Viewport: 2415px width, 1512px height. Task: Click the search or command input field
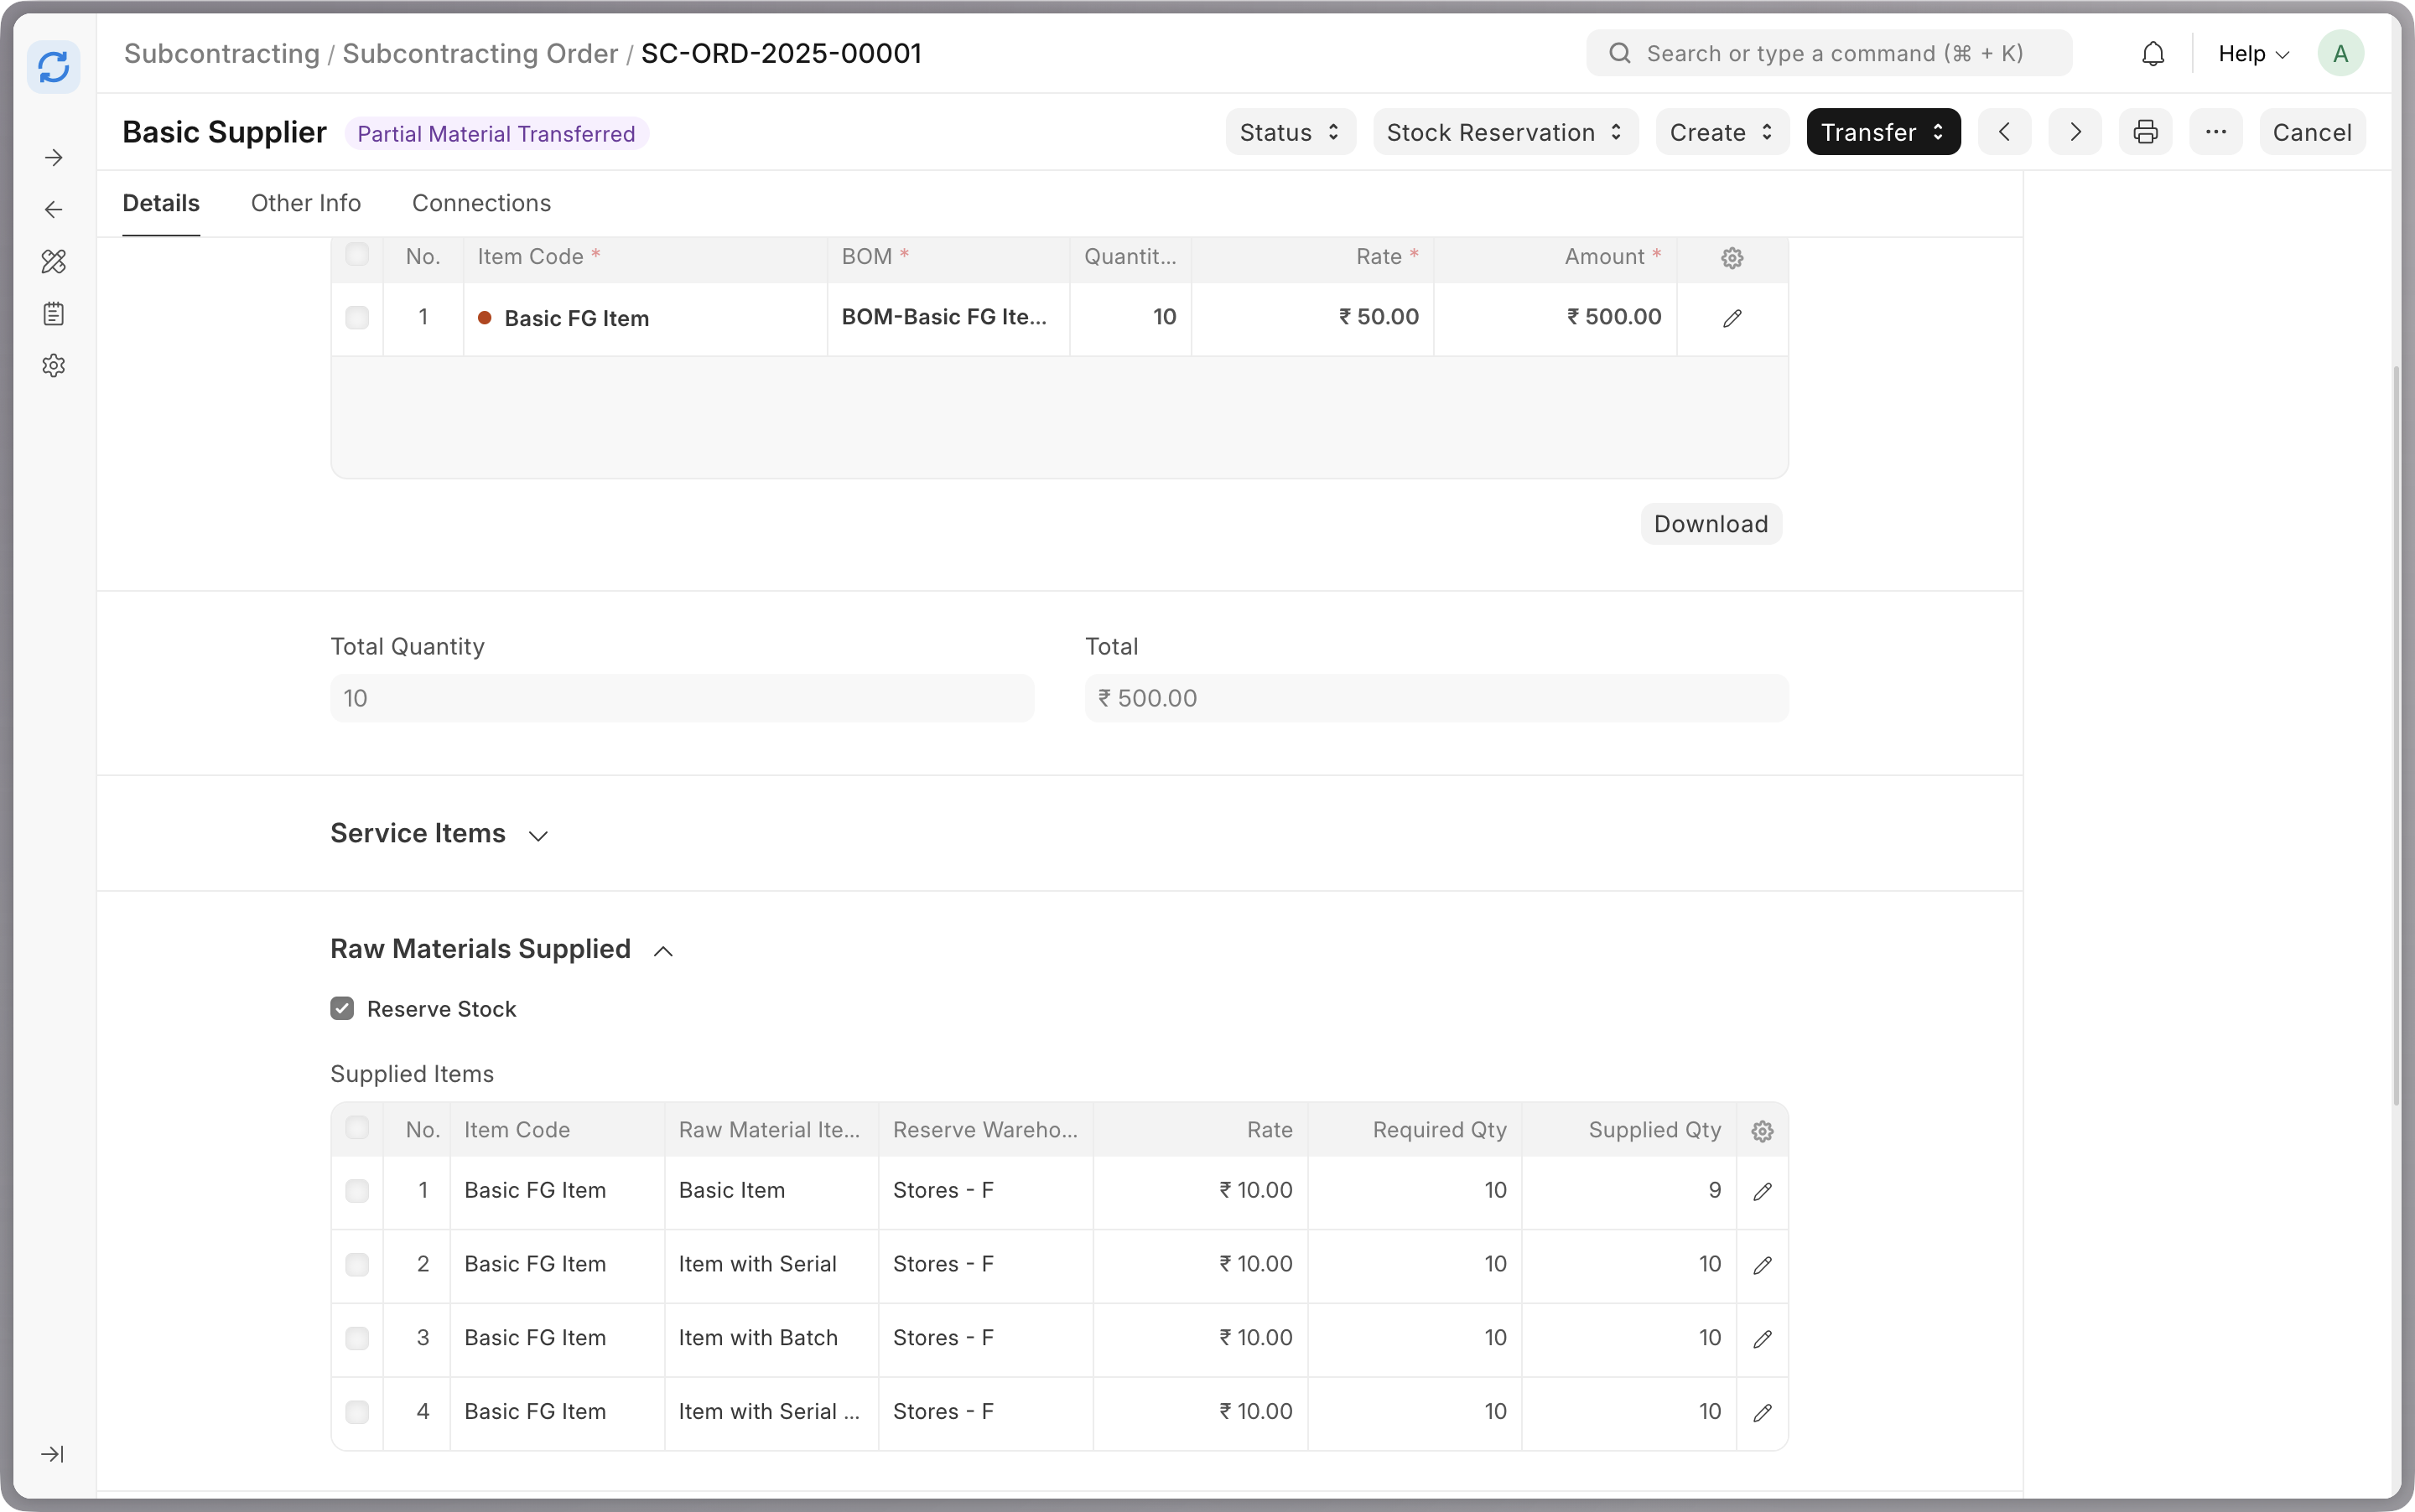[x=1834, y=54]
